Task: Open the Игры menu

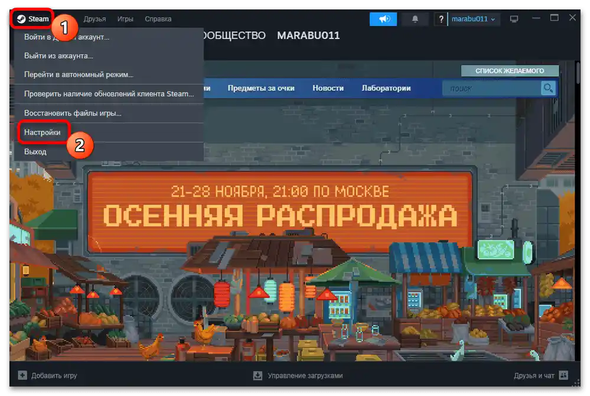Action: pyautogui.click(x=125, y=18)
